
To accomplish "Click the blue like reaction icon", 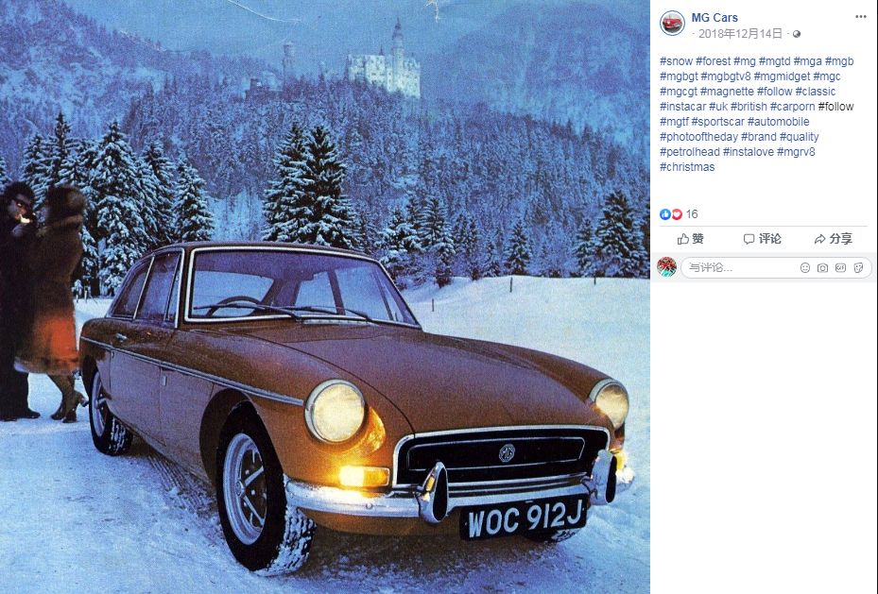I will (x=665, y=214).
